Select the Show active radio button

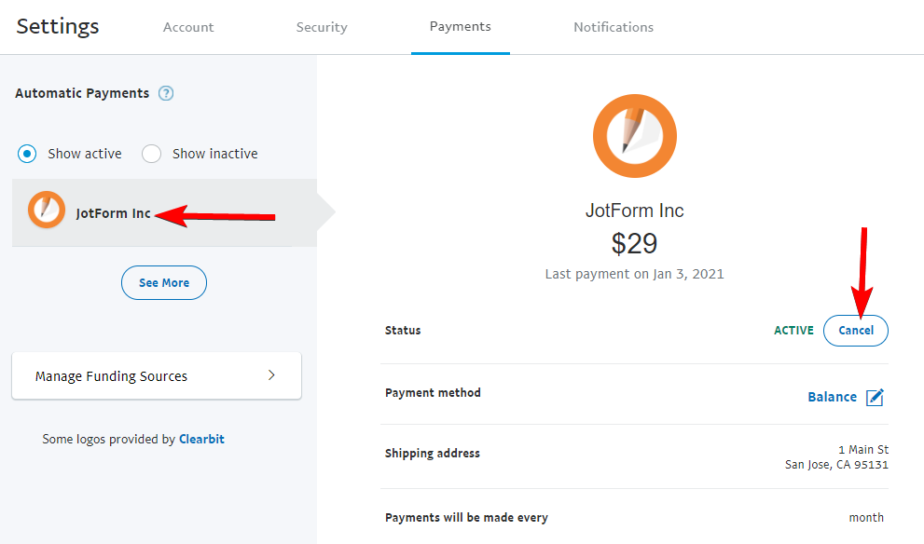[27, 153]
